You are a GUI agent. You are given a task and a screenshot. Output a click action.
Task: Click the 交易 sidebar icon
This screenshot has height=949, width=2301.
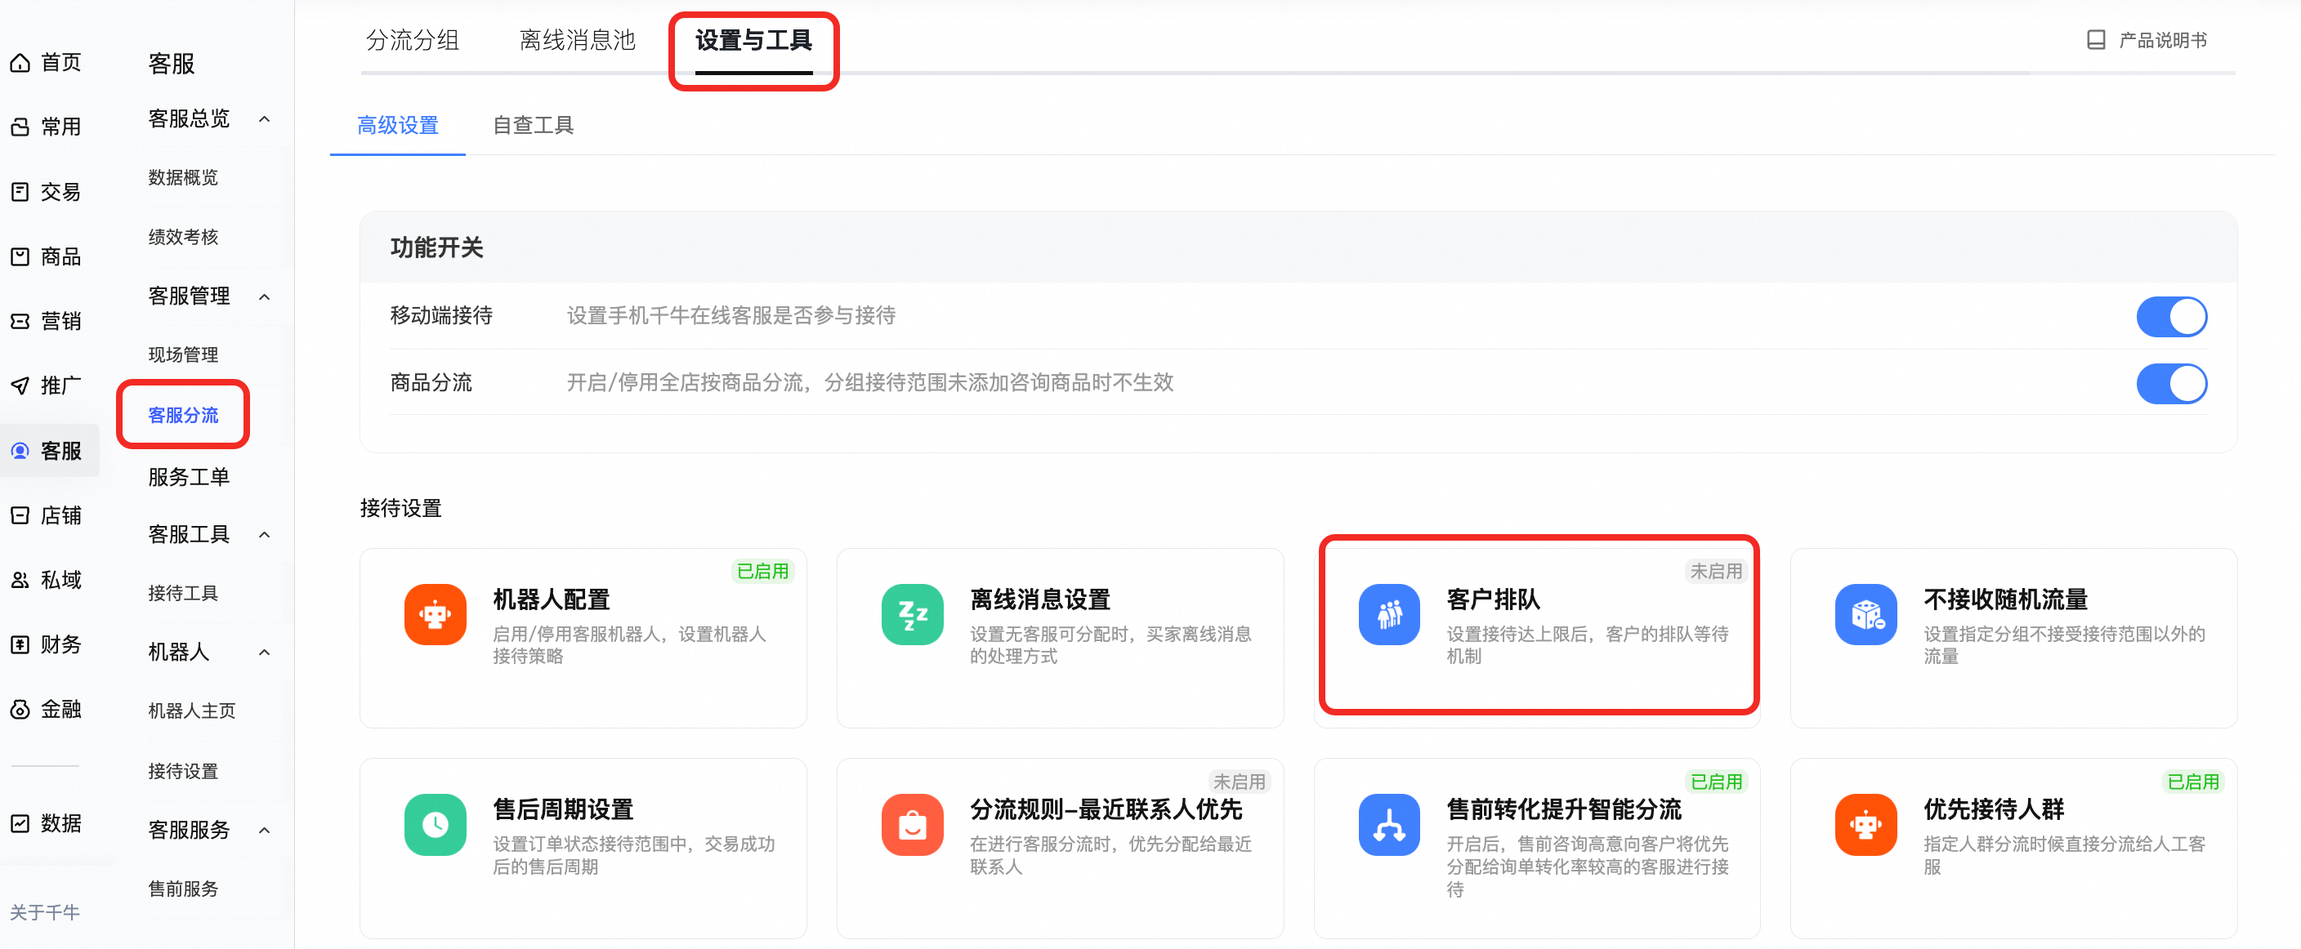(x=20, y=192)
